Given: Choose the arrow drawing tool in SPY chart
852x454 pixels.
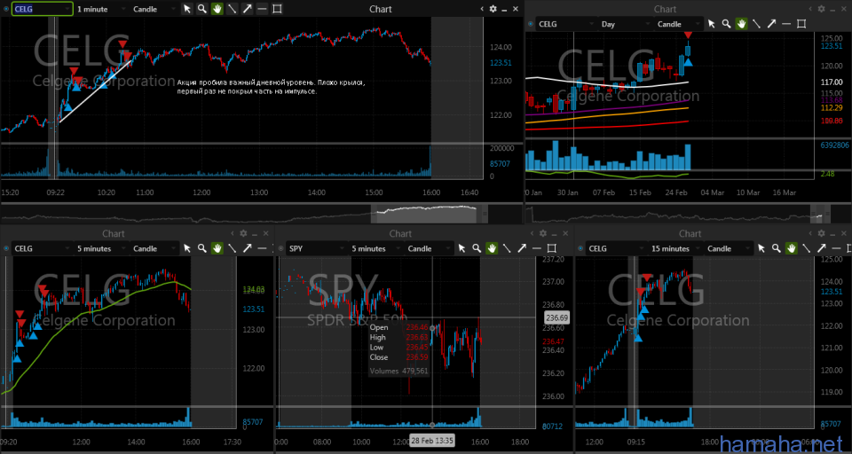Looking at the screenshot, I should click(522, 248).
